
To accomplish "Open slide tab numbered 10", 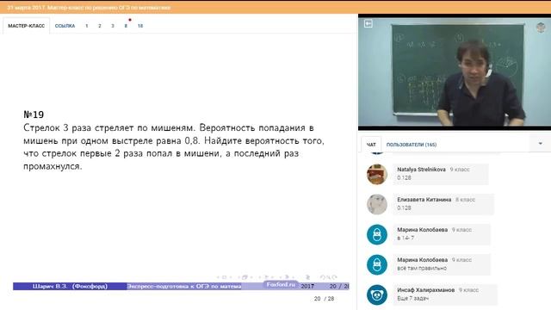I will coord(139,26).
